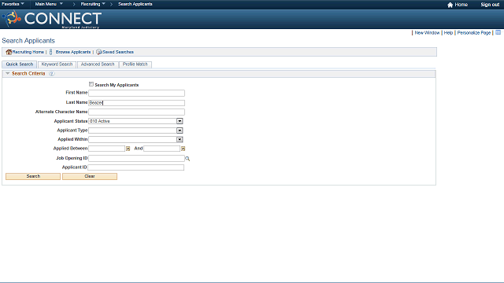Click the Clear button

90,176
